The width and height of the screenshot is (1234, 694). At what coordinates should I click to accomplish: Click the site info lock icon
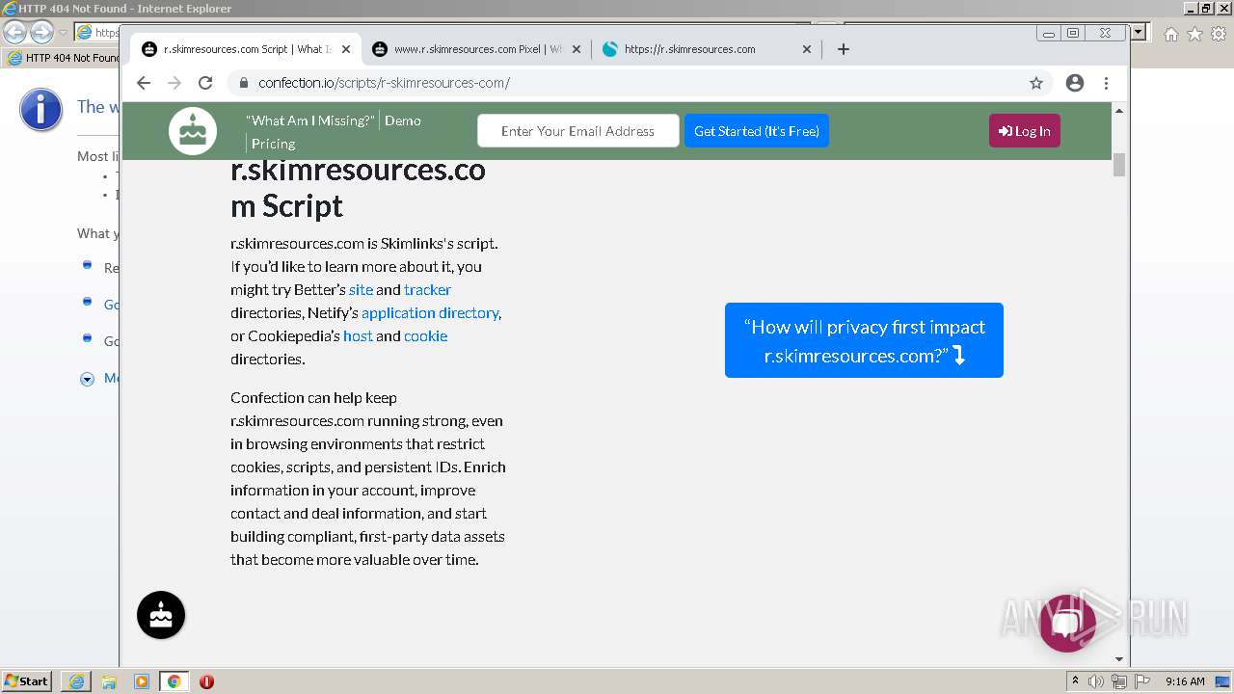[x=243, y=83]
